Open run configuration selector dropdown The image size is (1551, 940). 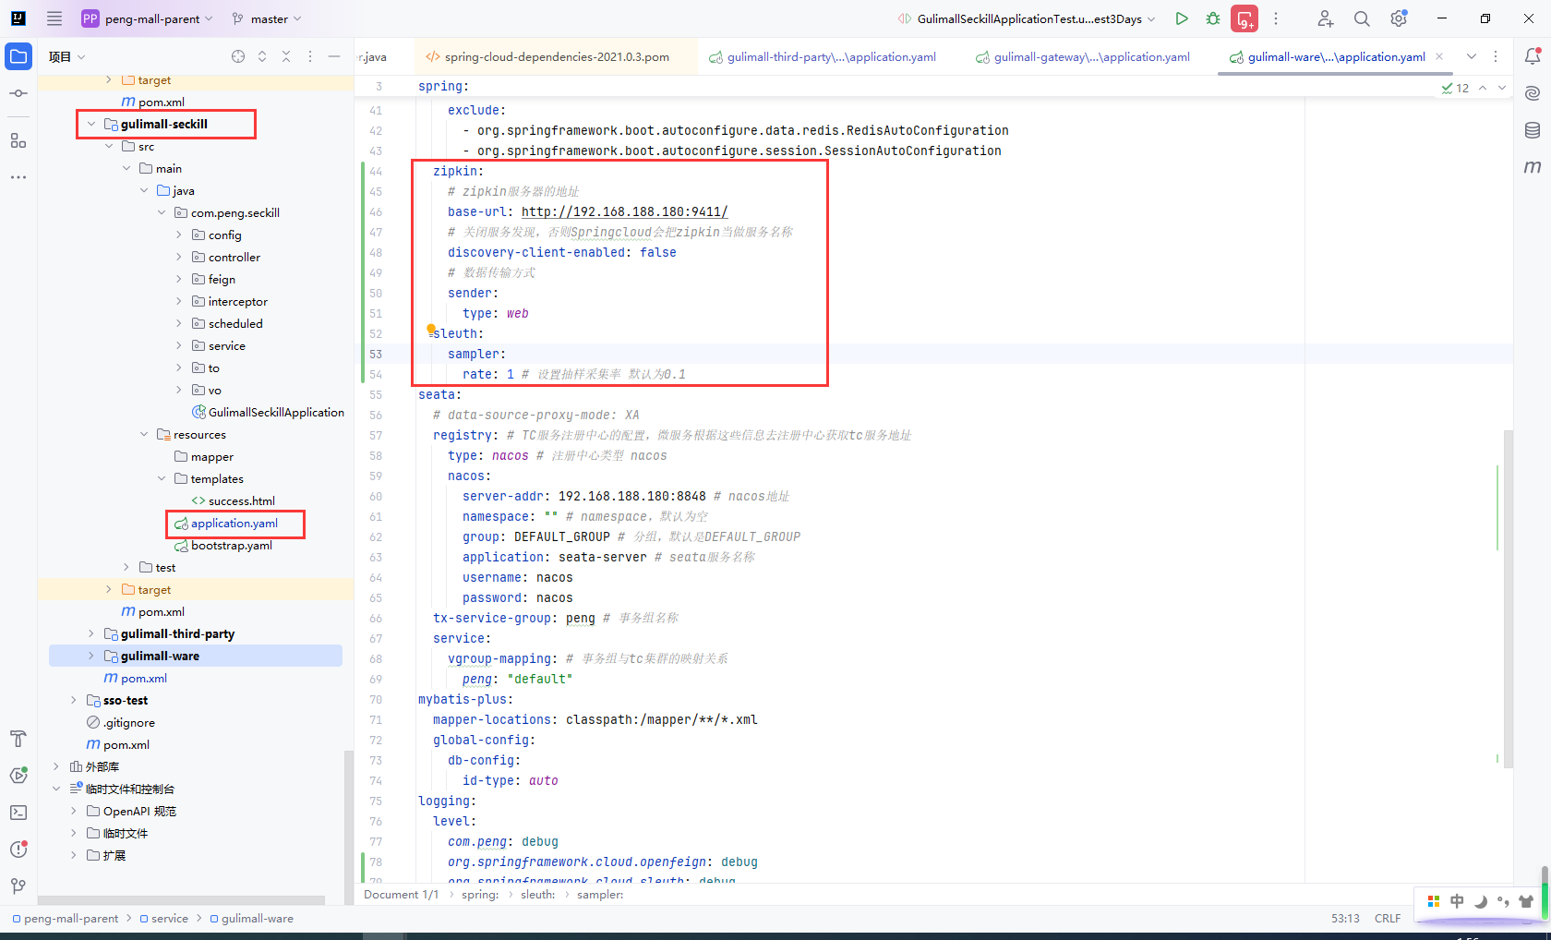pos(1027,18)
